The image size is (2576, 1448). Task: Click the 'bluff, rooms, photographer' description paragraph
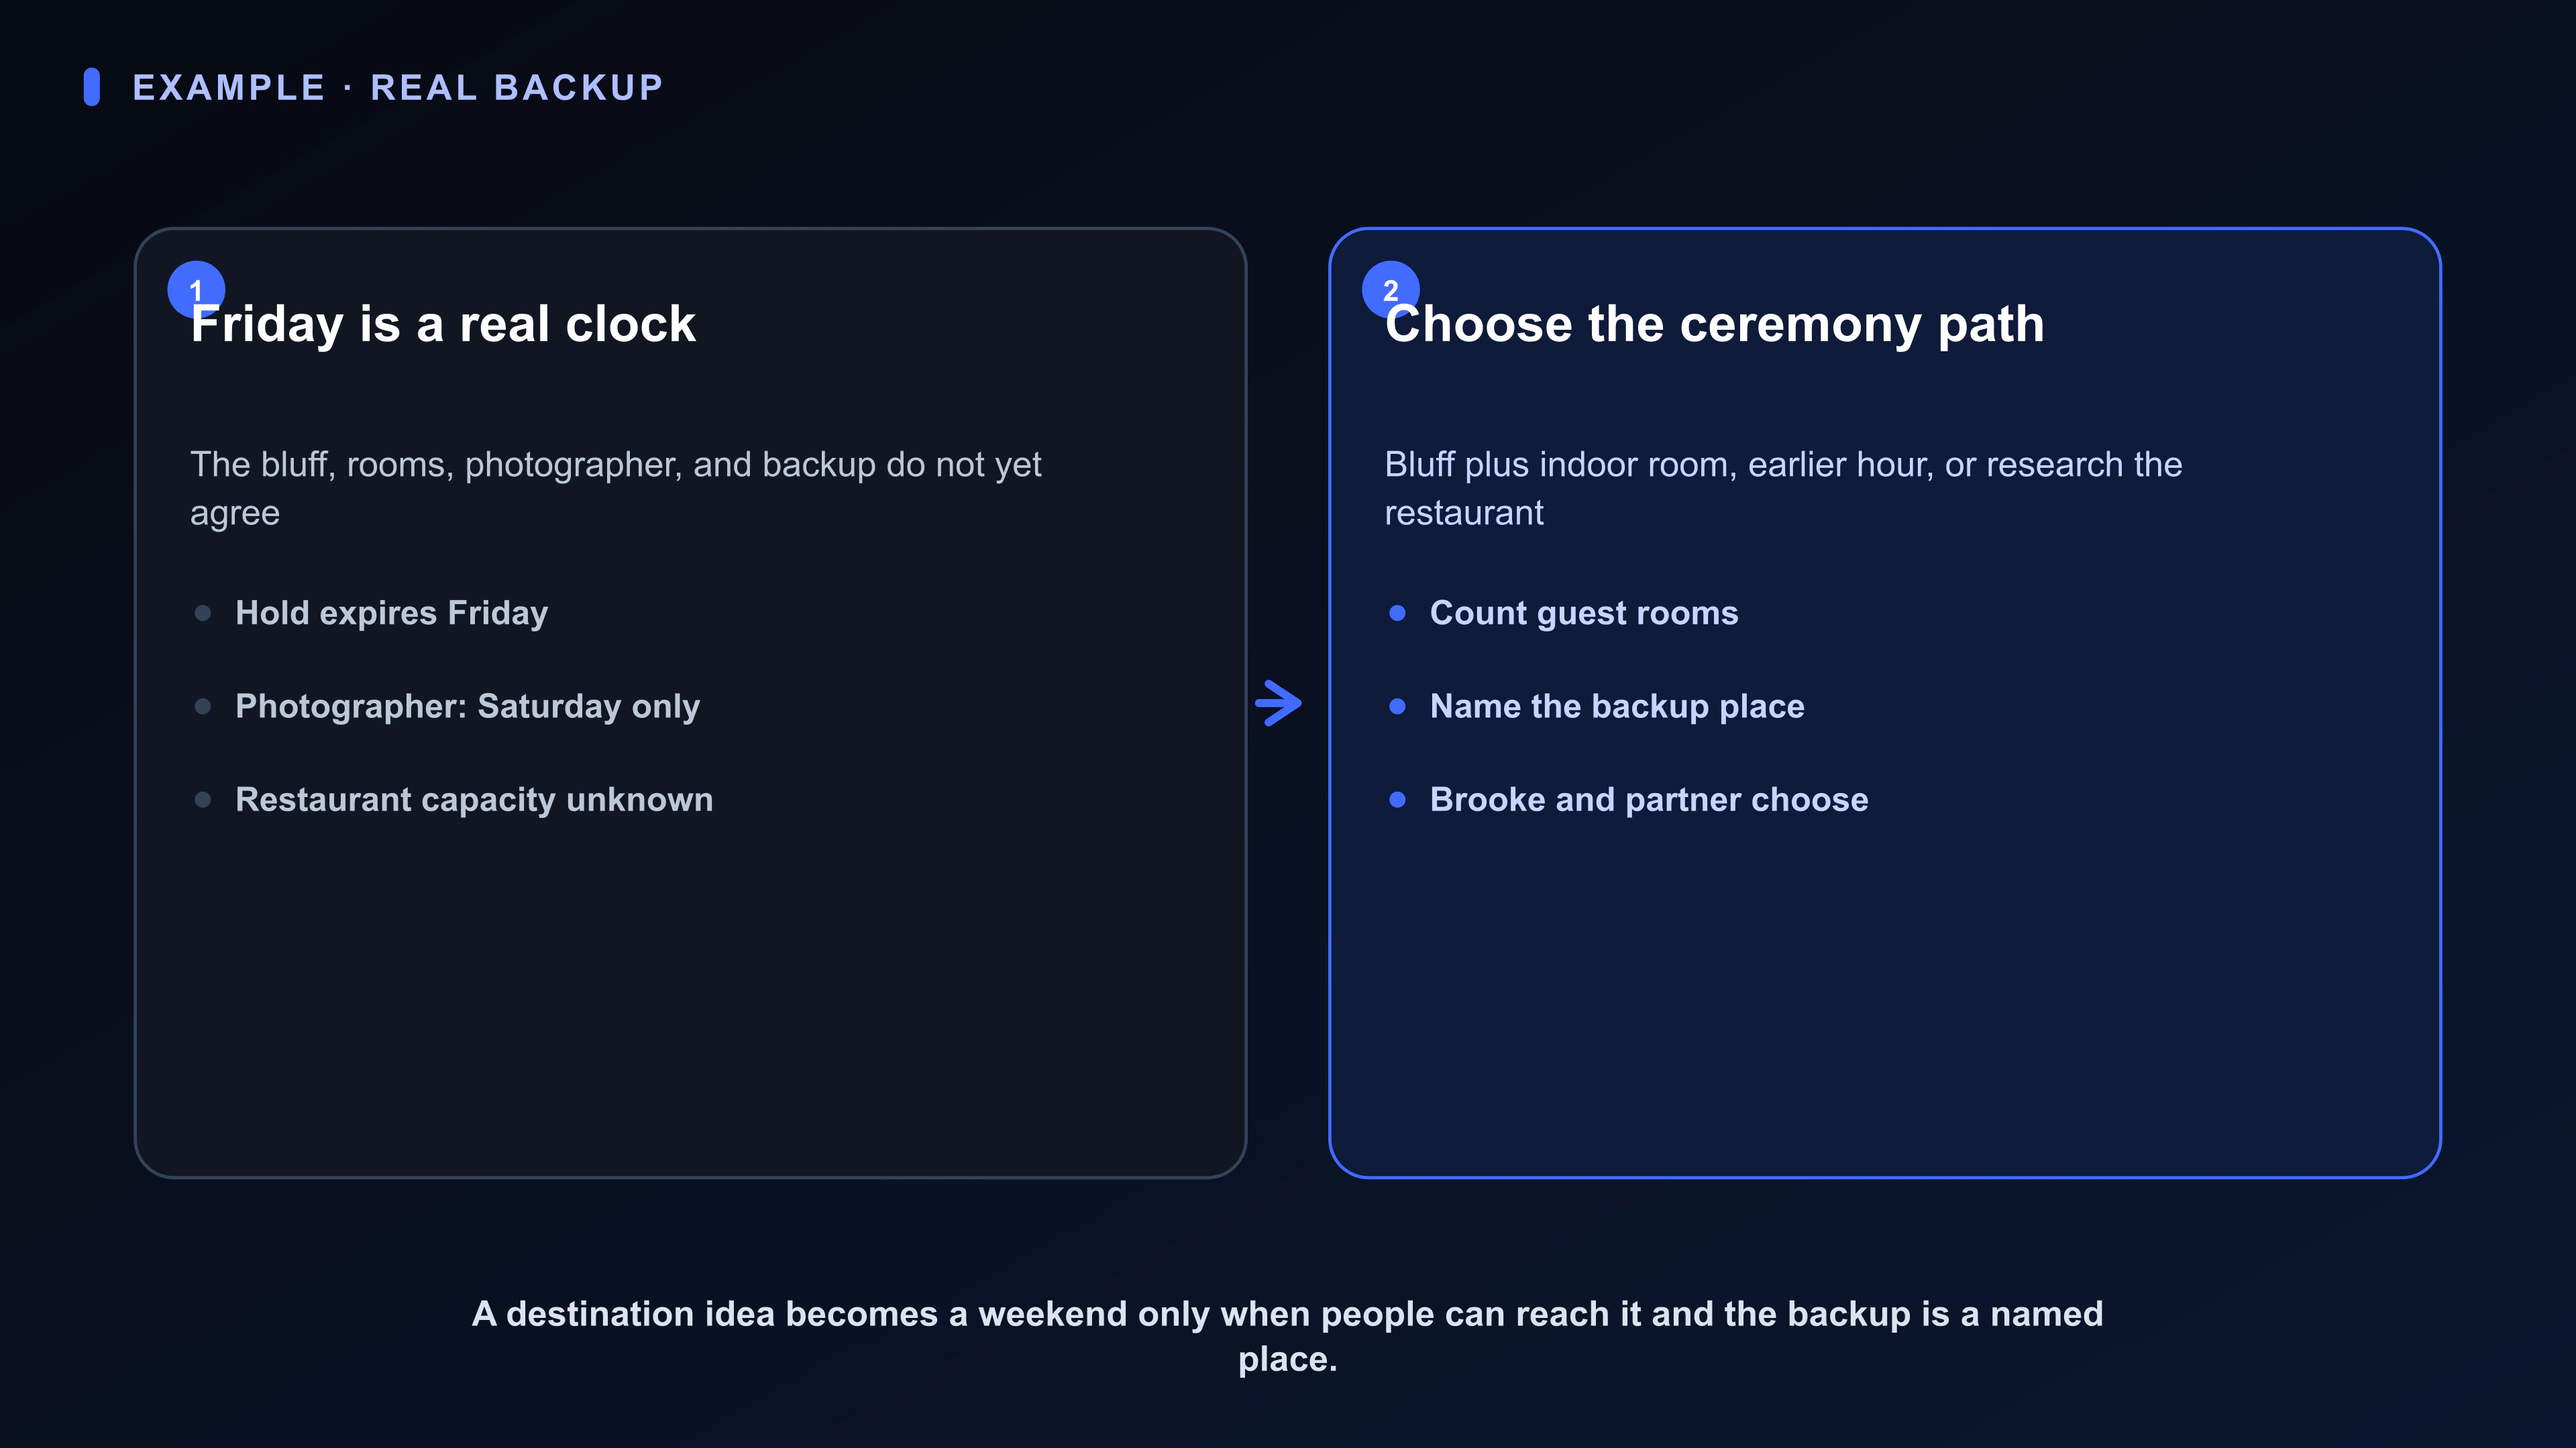[616, 487]
